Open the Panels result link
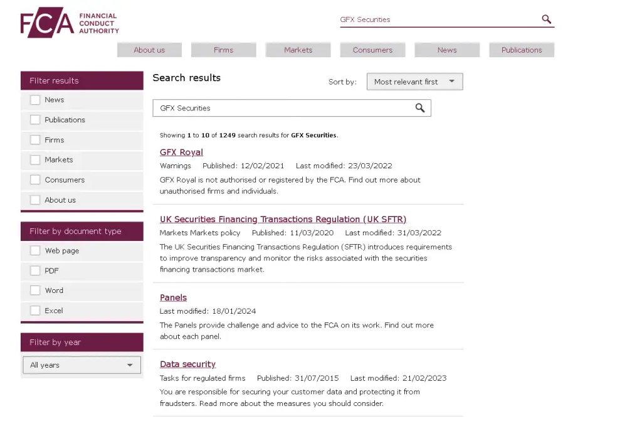642x421 pixels. coord(173,297)
